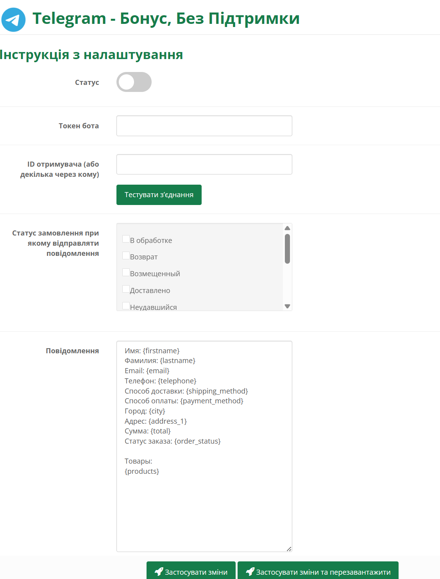Click the line Имя: {firstname}

(152, 351)
